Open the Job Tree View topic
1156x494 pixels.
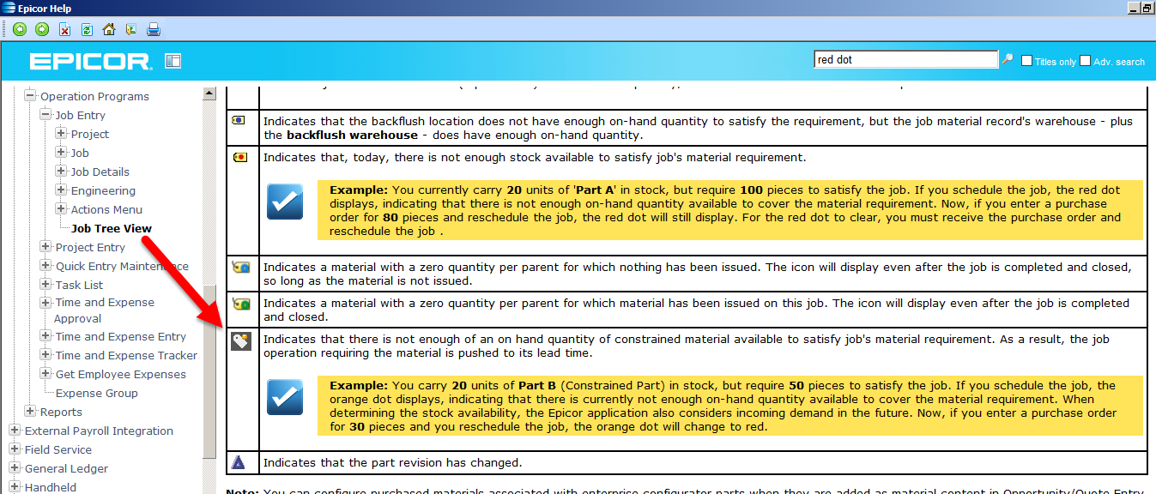point(112,228)
